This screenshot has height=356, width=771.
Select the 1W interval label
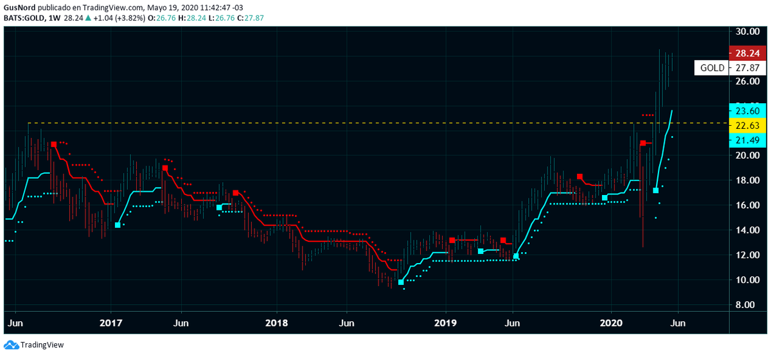[53, 18]
